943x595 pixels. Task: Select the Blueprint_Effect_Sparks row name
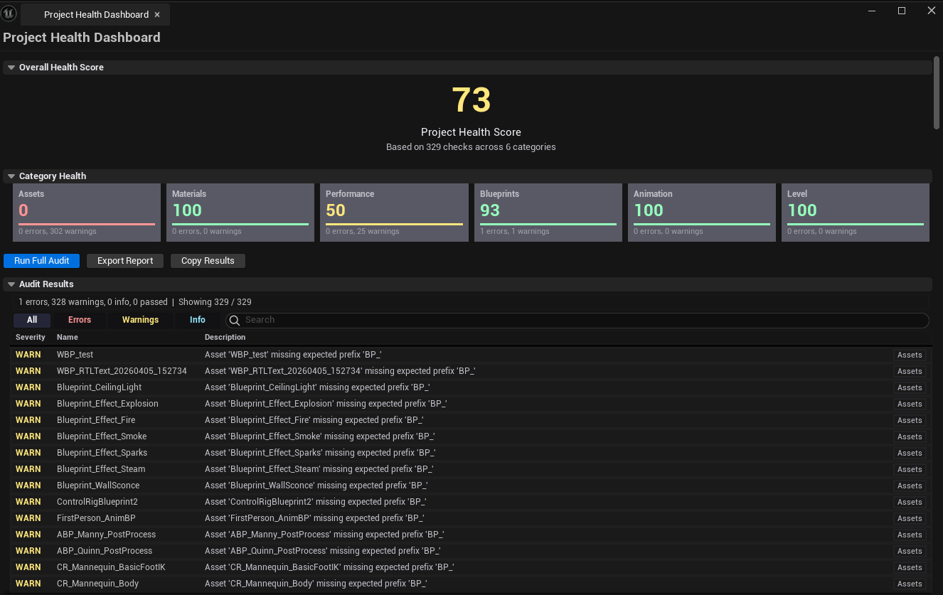click(102, 453)
